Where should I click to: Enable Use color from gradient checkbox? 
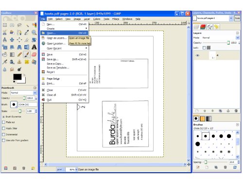tap(3, 140)
